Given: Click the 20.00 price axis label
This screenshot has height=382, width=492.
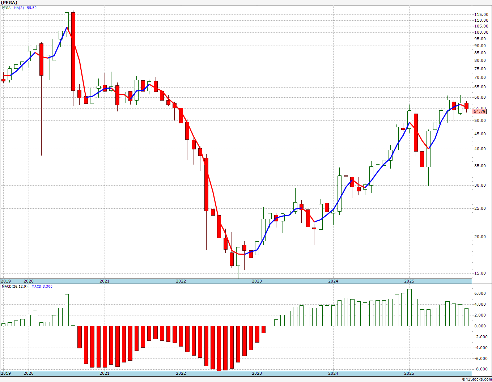Looking at the screenshot, I should tap(480, 237).
